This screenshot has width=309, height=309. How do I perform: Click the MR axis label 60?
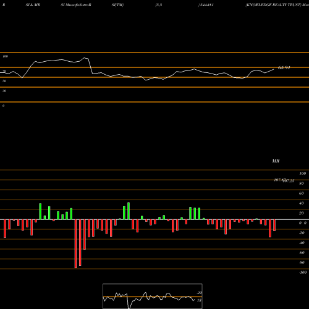point(302,193)
